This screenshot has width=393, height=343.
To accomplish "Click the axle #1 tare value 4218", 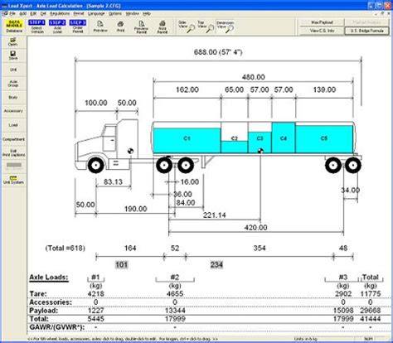I will (95, 293).
